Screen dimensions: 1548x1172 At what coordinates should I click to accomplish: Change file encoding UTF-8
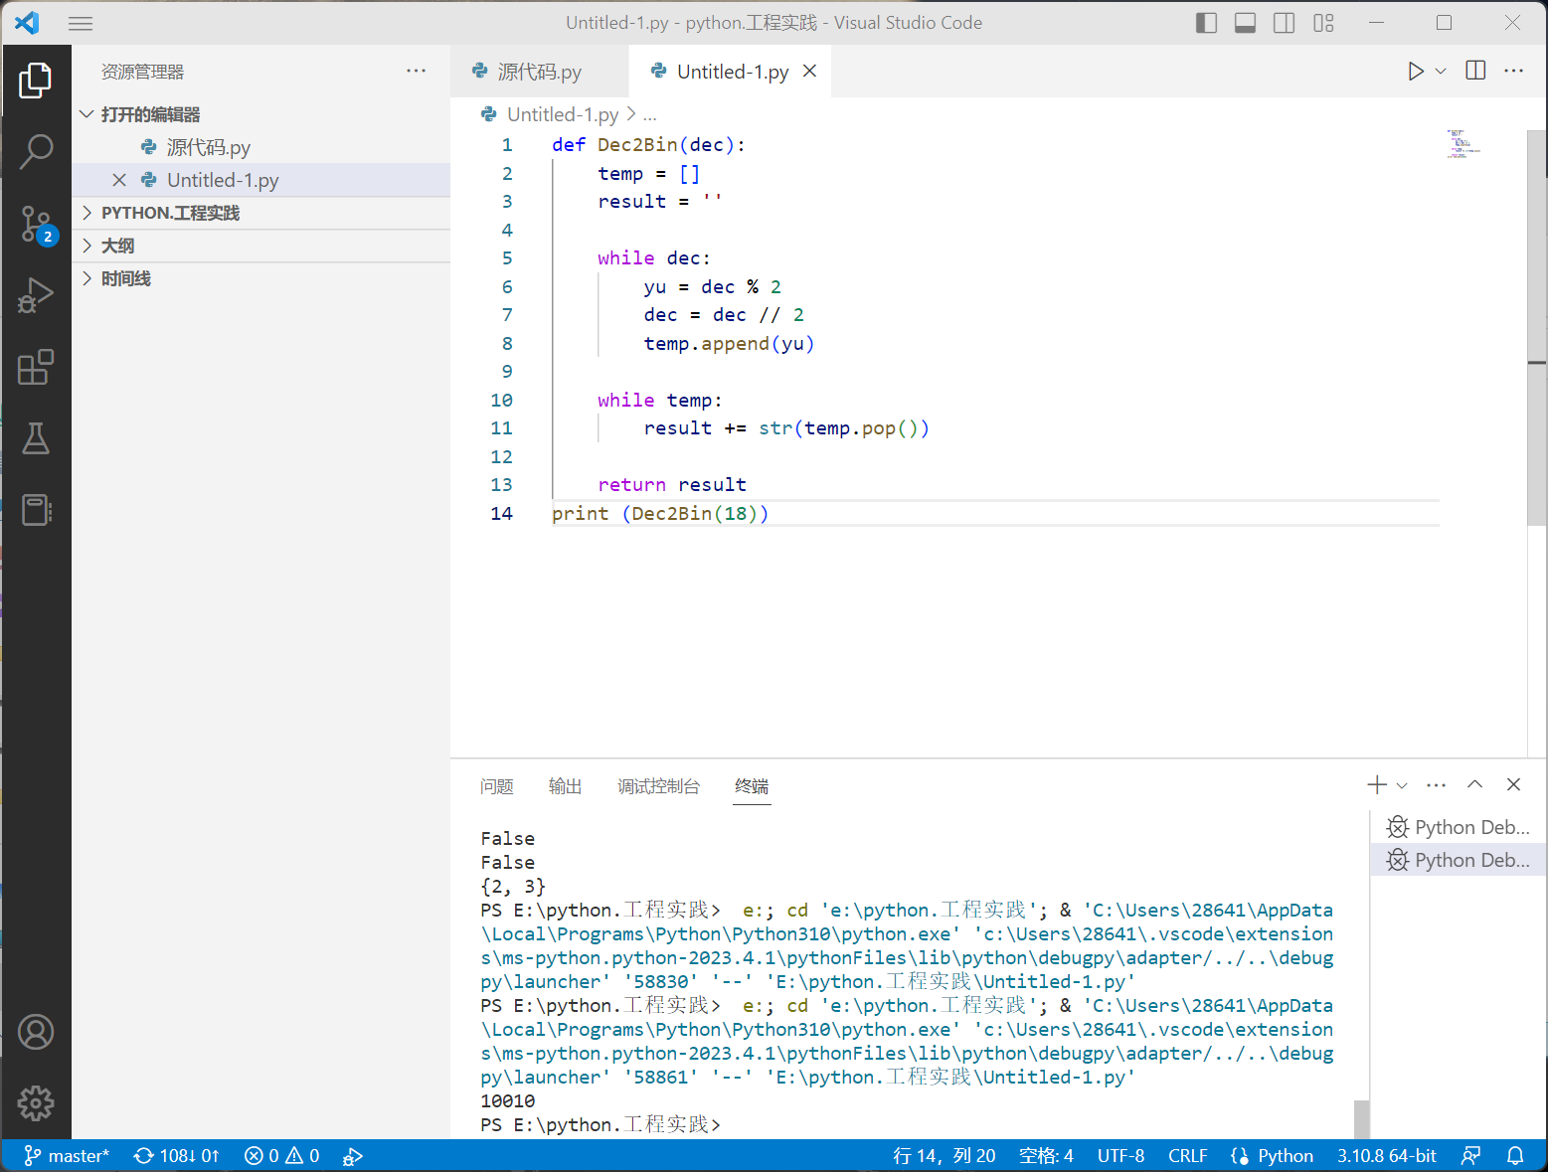1120,1156
